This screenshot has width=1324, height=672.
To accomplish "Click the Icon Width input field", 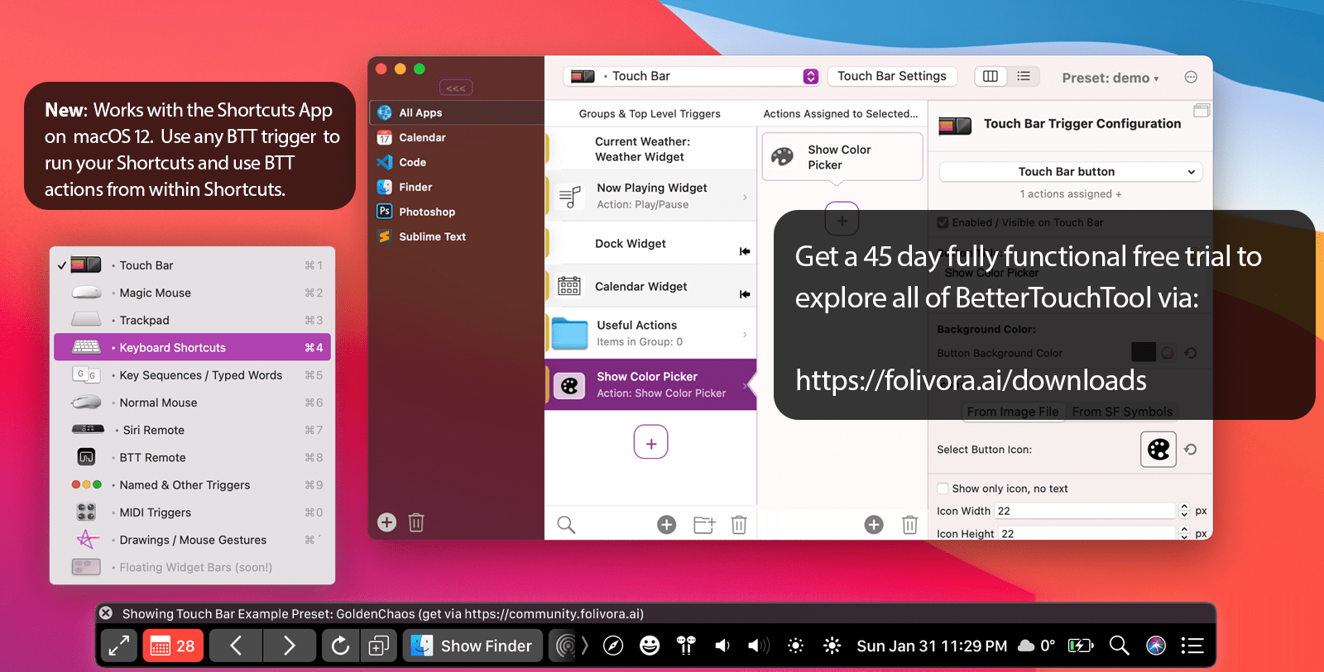I will [x=1085, y=511].
